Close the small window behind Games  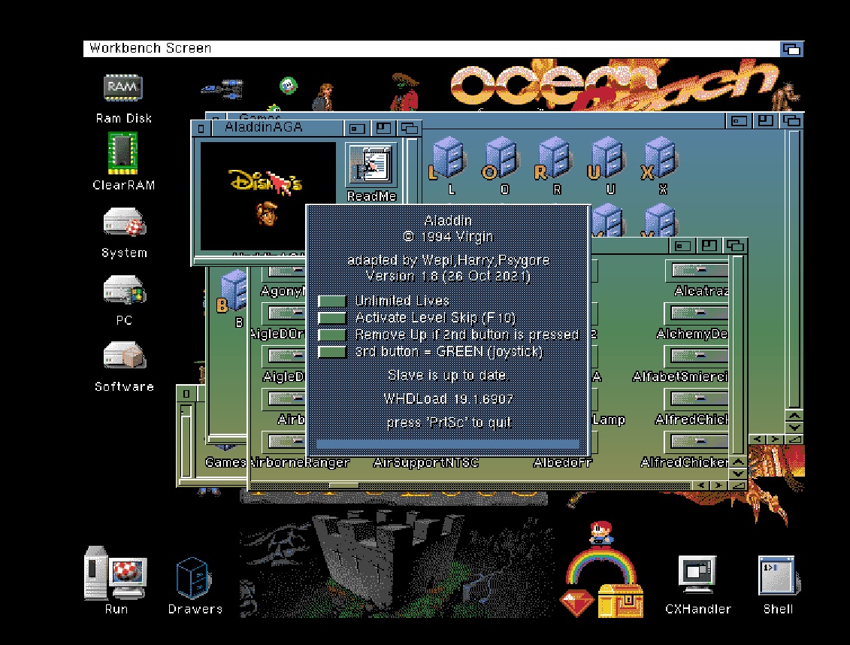[x=186, y=393]
